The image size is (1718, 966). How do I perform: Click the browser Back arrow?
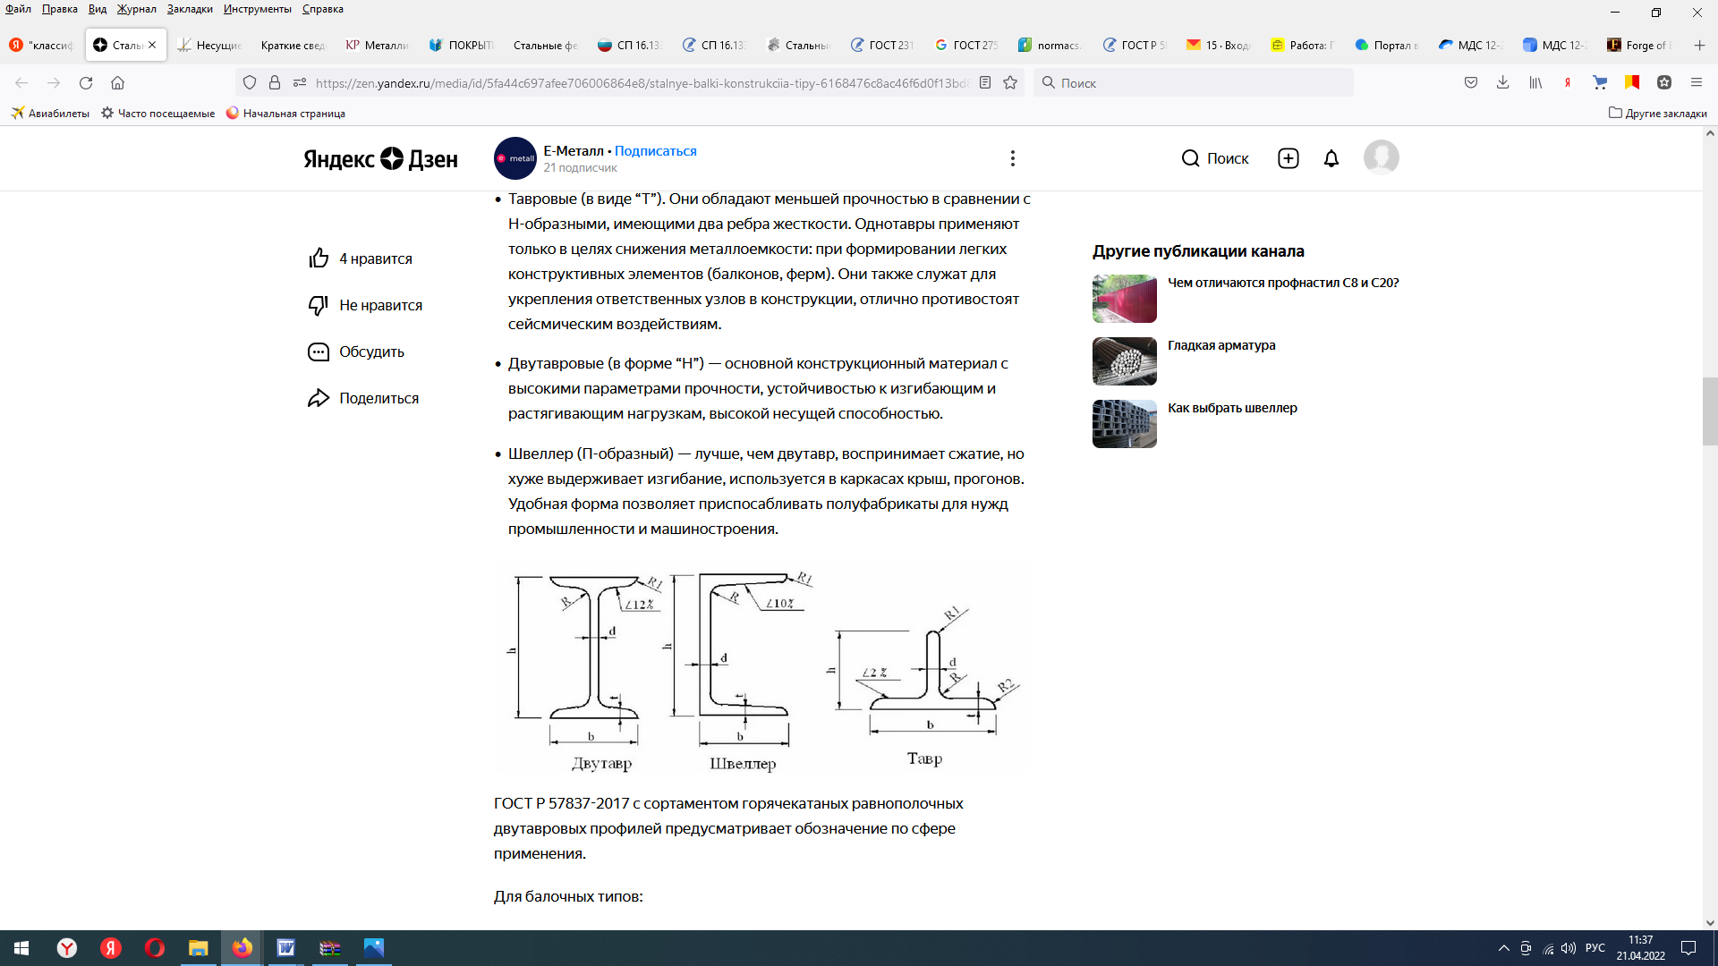click(x=21, y=82)
